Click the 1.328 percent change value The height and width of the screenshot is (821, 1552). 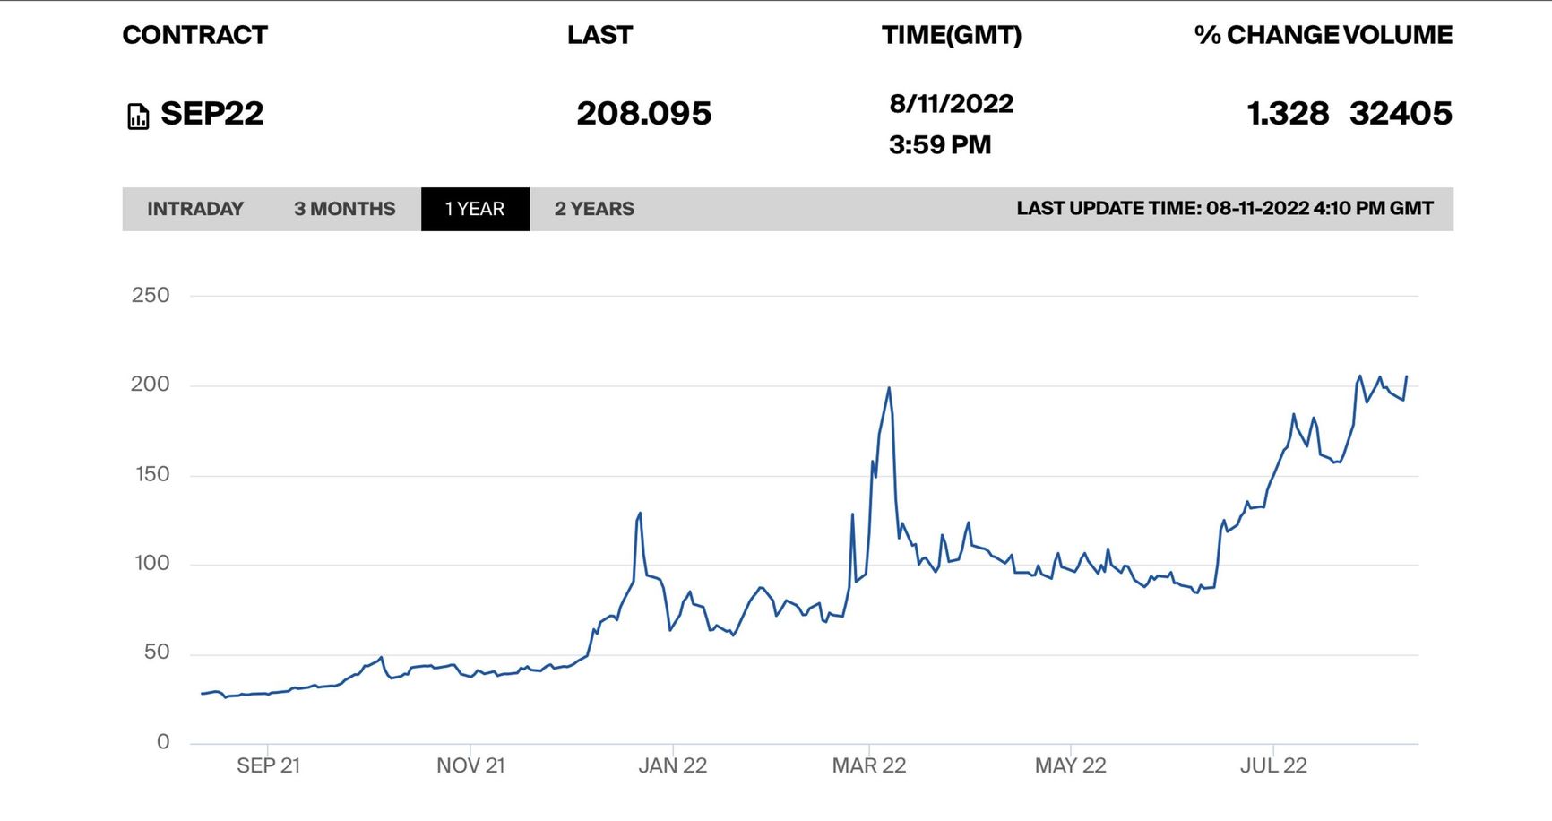[1288, 114]
